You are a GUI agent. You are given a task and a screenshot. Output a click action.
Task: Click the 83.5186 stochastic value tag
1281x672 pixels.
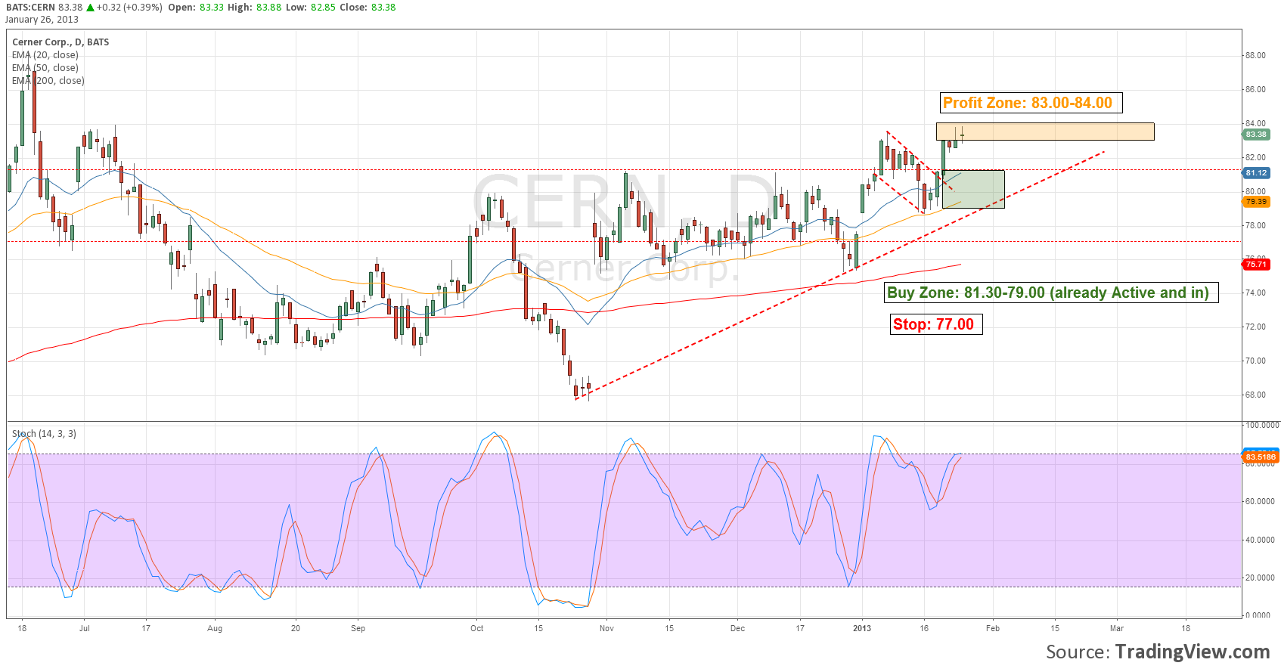tap(1260, 457)
